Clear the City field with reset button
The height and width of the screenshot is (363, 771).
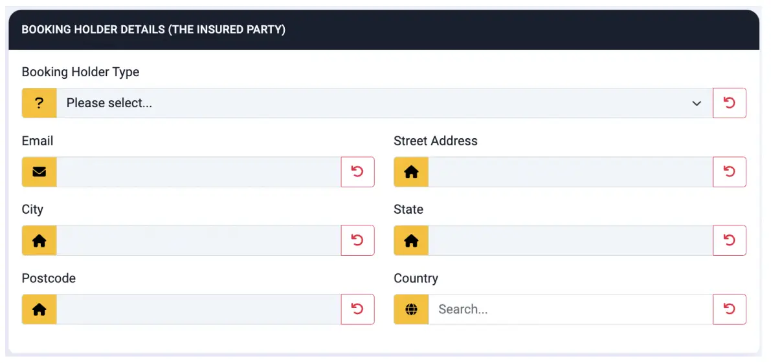[x=357, y=240]
